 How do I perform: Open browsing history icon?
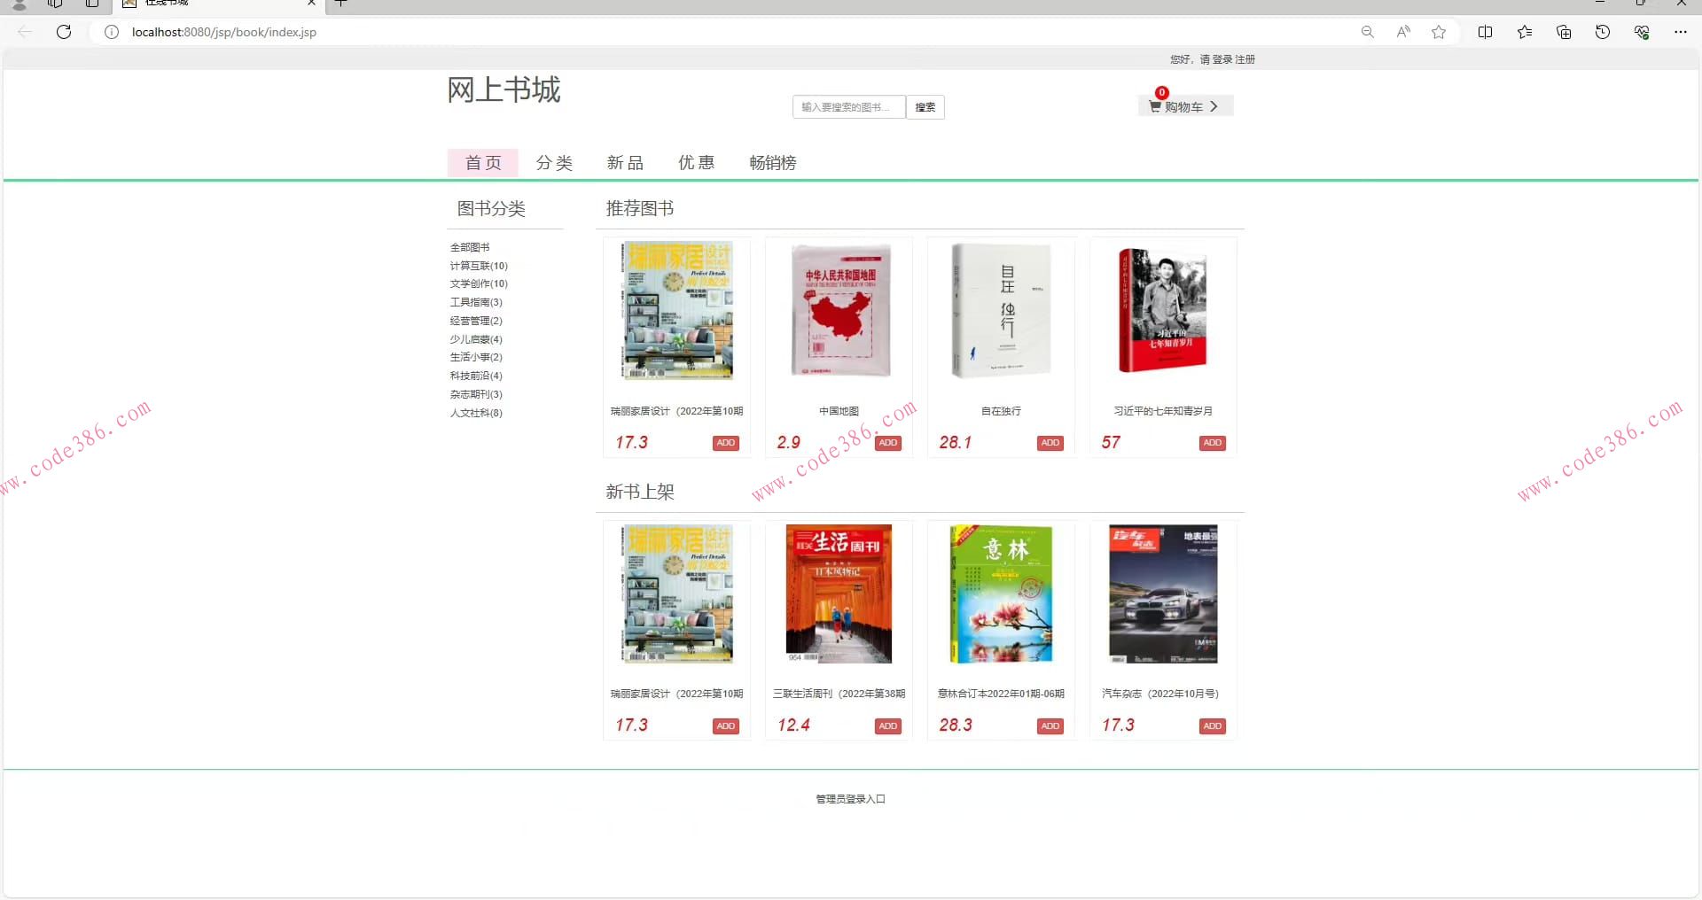(x=1602, y=32)
